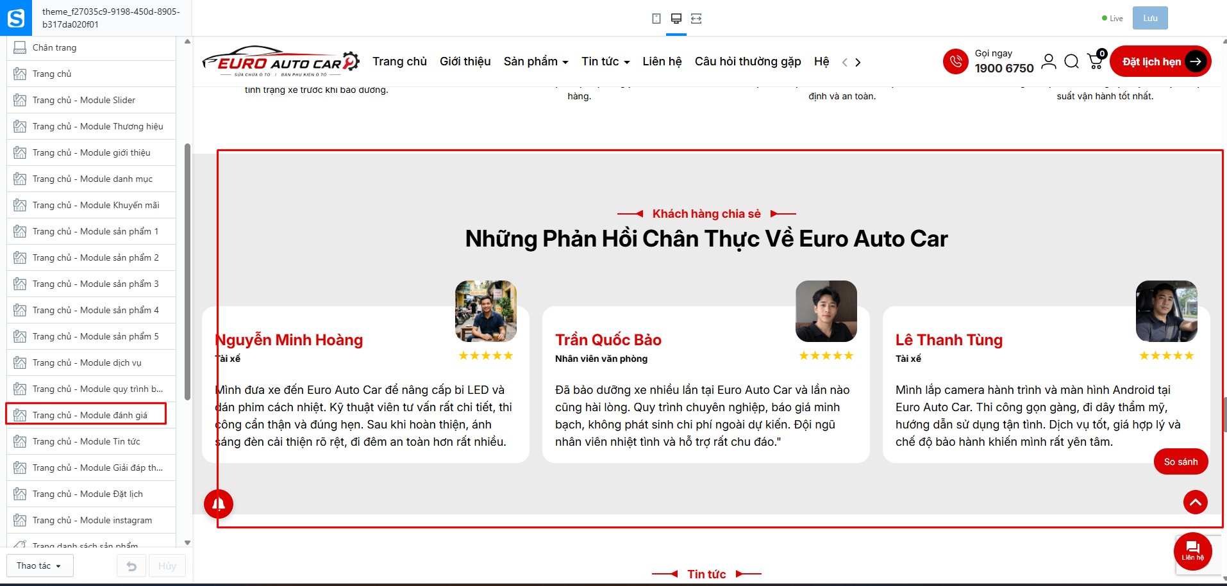
Task: Open Trang chủ - Module Đặt lịch
Action: pos(91,494)
